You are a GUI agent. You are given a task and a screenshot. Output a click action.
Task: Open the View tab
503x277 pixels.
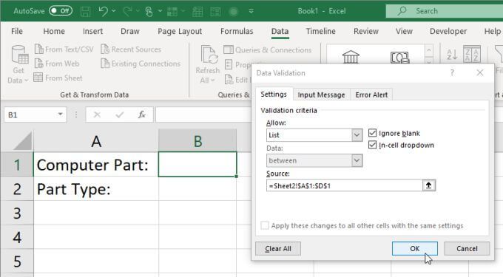pos(404,31)
